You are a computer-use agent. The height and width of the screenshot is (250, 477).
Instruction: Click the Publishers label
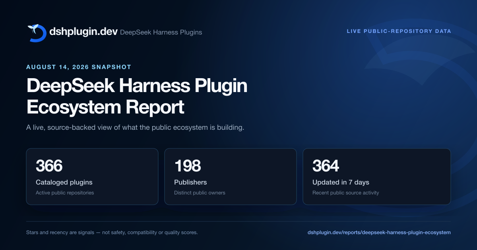pos(190,183)
